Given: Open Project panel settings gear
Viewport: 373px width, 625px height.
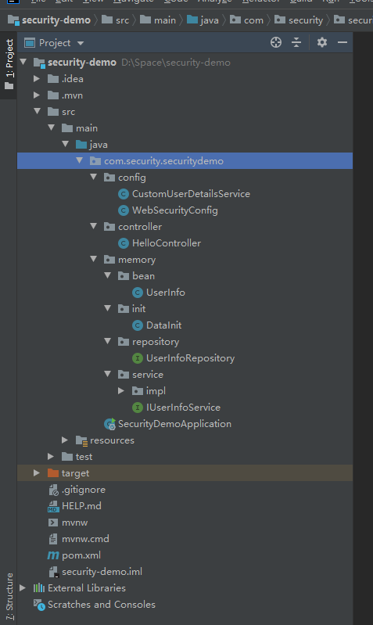Looking at the screenshot, I should pyautogui.click(x=322, y=42).
